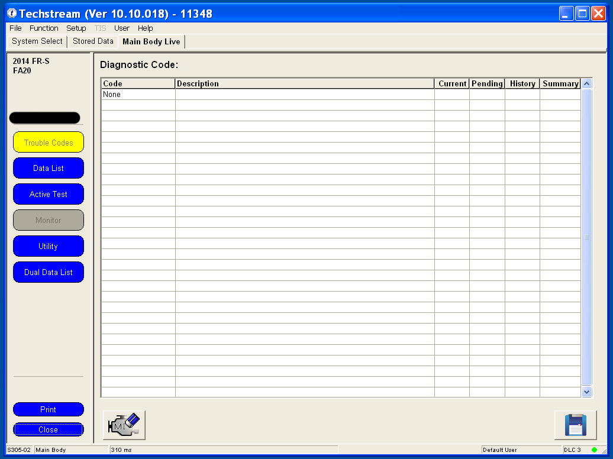Viewport: 613px width, 459px height.
Task: Open the User menu
Action: (x=122, y=28)
